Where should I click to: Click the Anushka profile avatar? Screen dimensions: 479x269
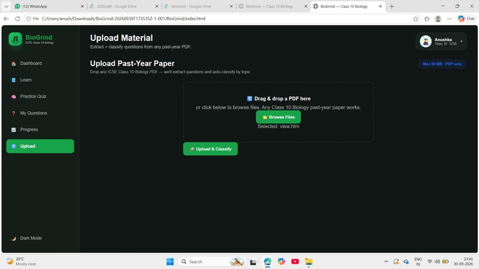(426, 41)
